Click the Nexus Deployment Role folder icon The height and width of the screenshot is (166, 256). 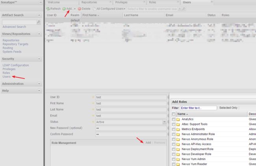(178, 149)
